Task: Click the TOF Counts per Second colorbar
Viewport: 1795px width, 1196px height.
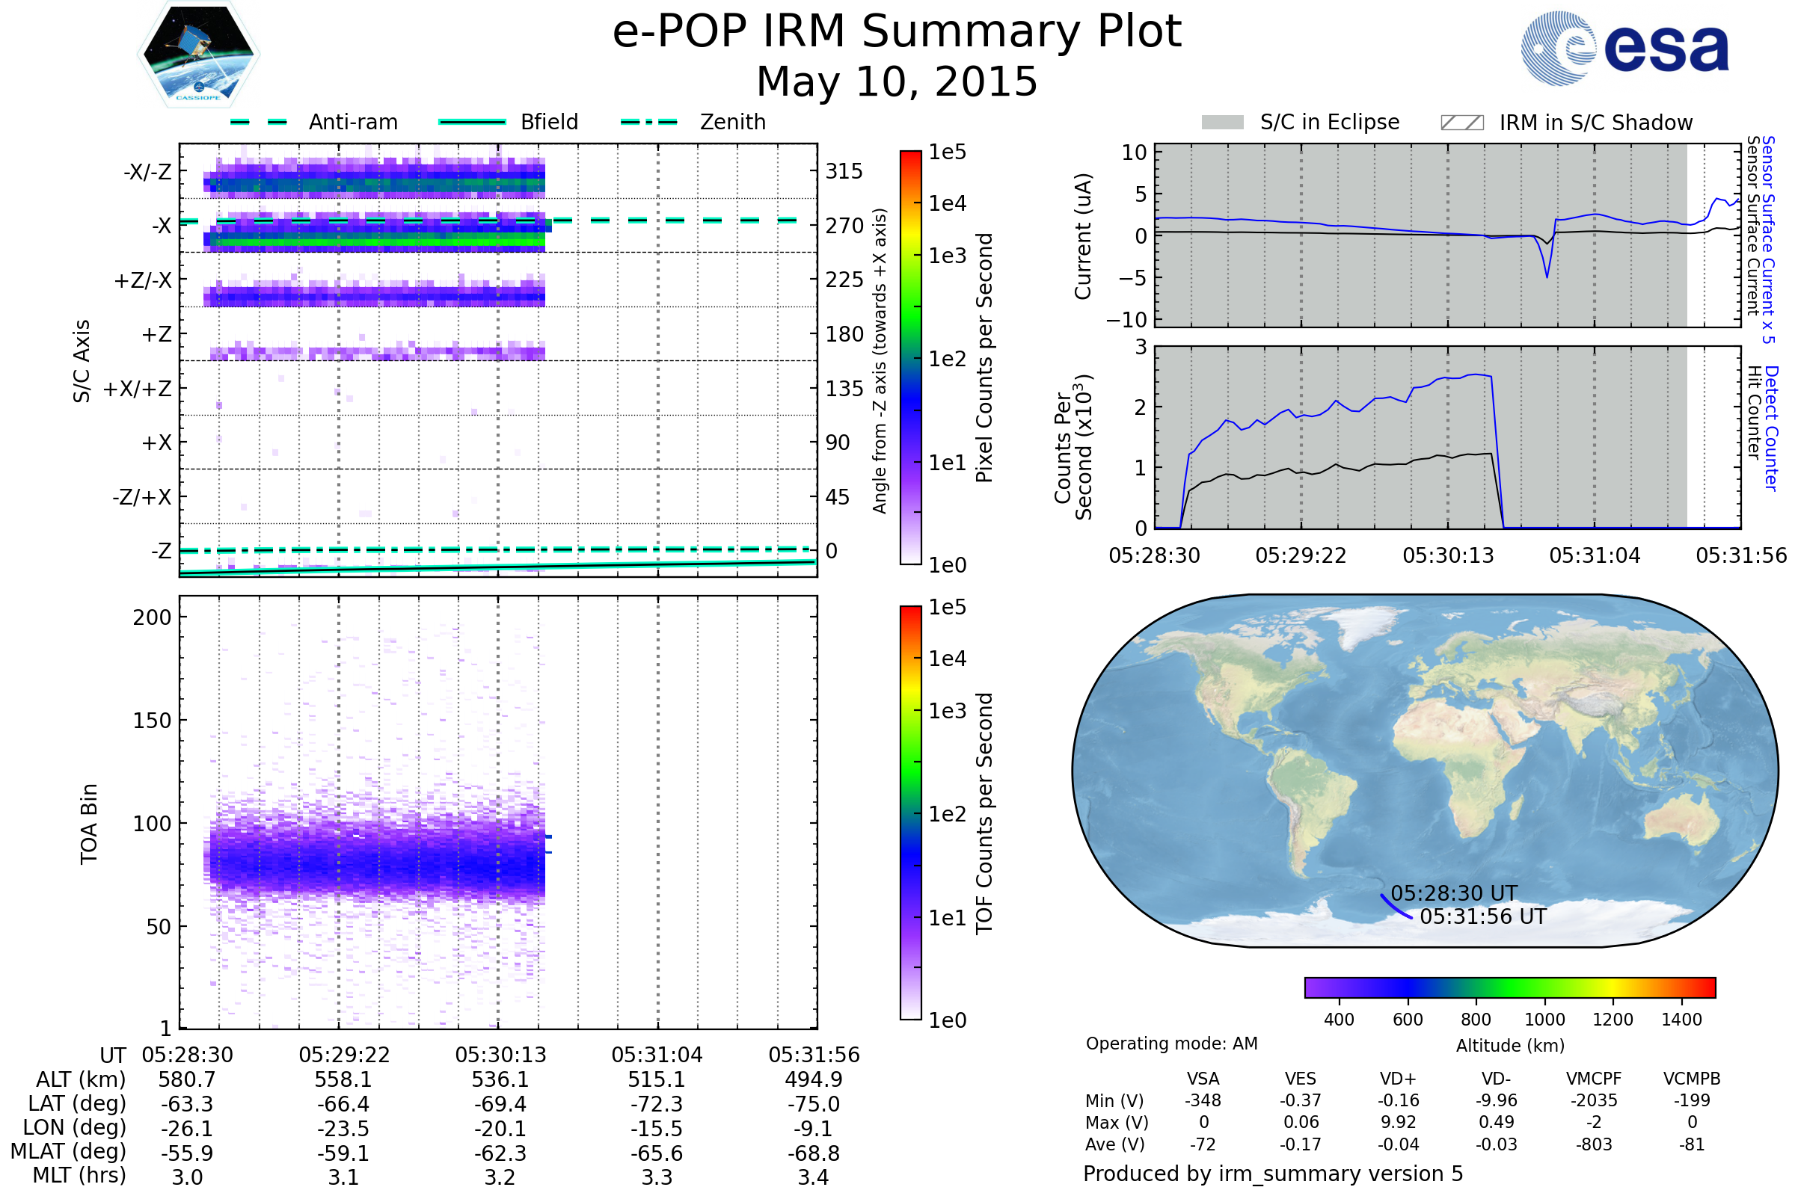Action: pyautogui.click(x=910, y=813)
